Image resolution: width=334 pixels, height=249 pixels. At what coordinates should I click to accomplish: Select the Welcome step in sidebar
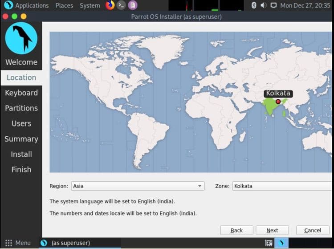(x=21, y=62)
